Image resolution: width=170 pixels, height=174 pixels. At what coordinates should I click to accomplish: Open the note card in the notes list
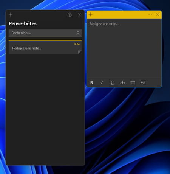click(45, 47)
